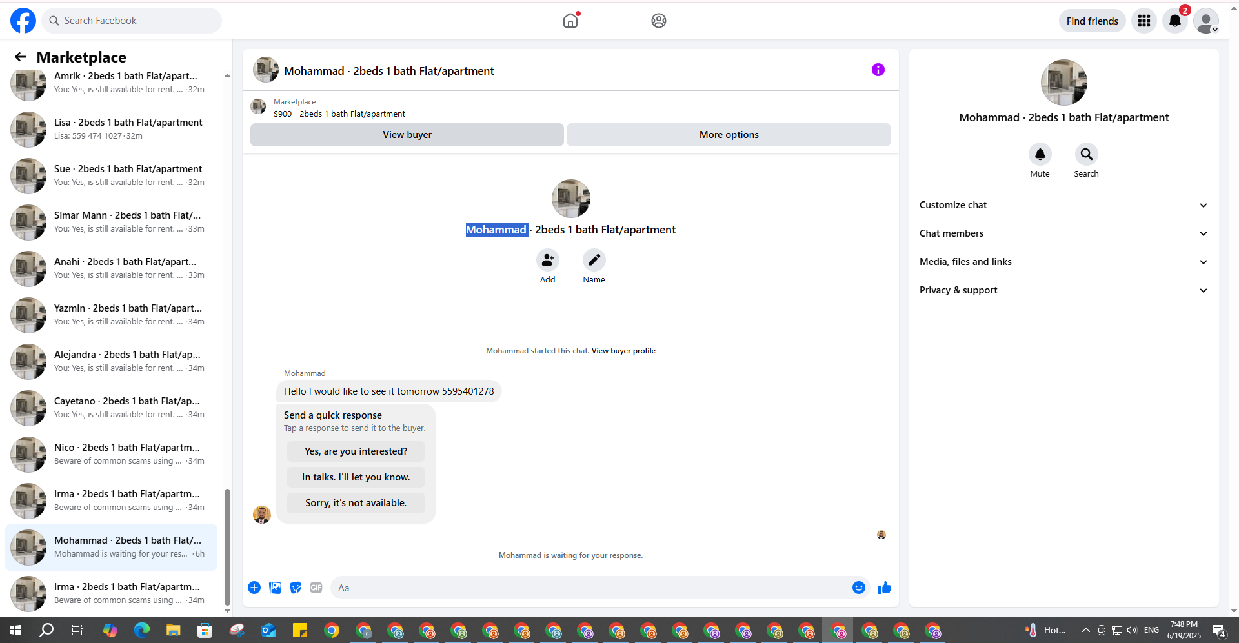Viewport: 1239px width, 643px height.
Task: Open the Sue conversation
Action: 111,175
